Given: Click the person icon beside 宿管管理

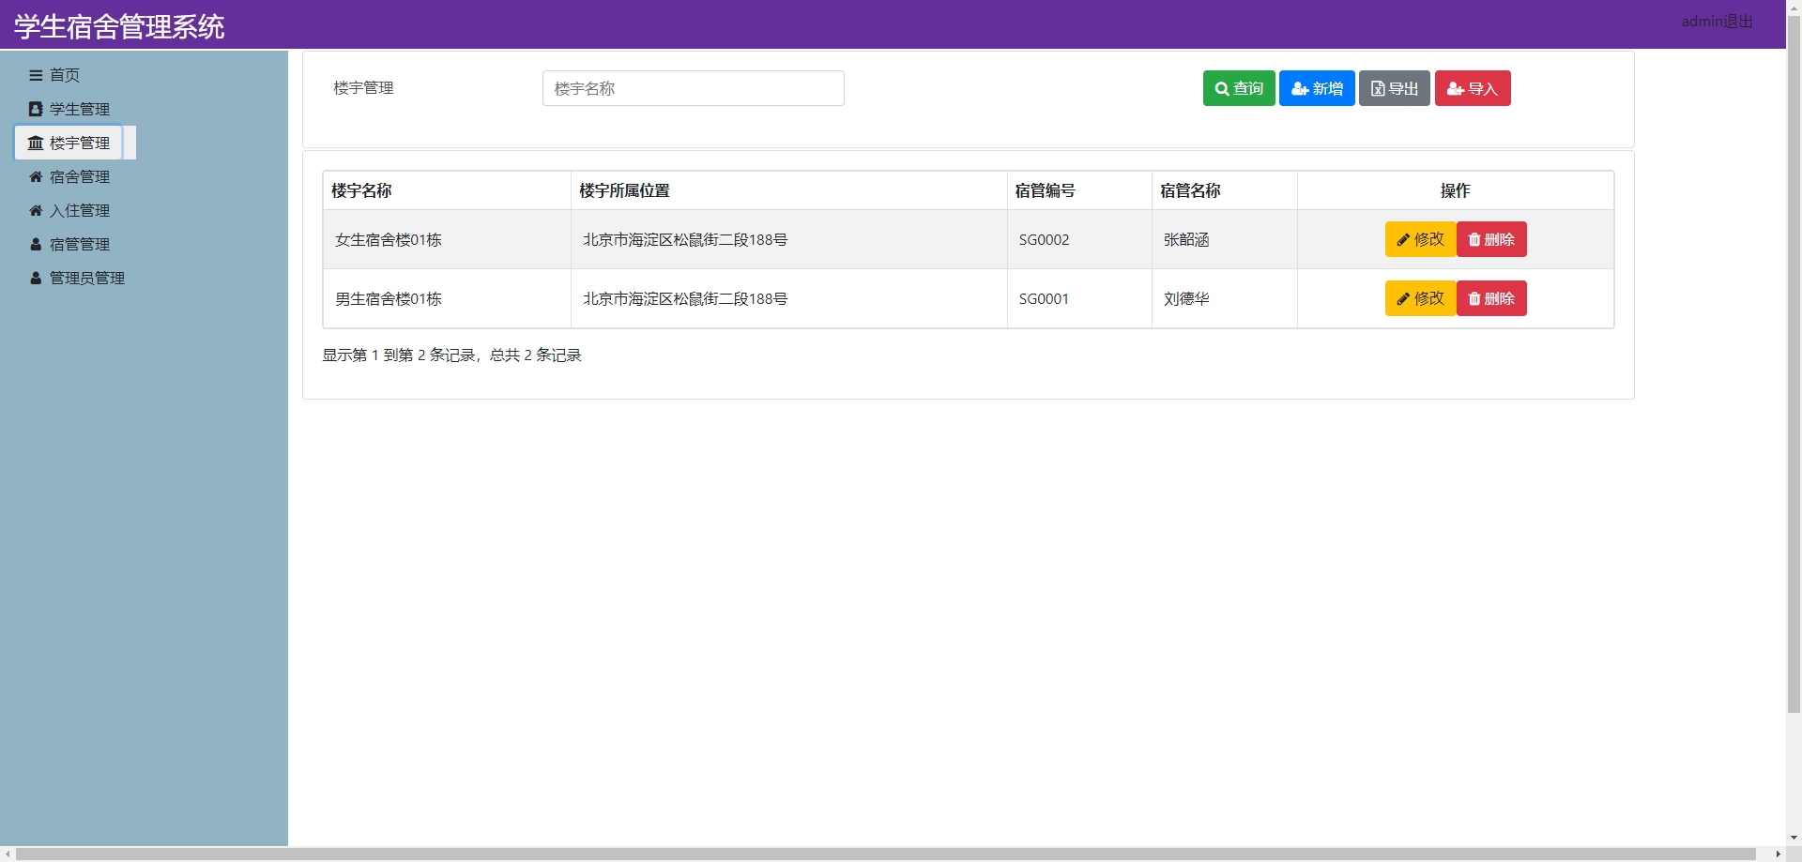Looking at the screenshot, I should tap(36, 244).
